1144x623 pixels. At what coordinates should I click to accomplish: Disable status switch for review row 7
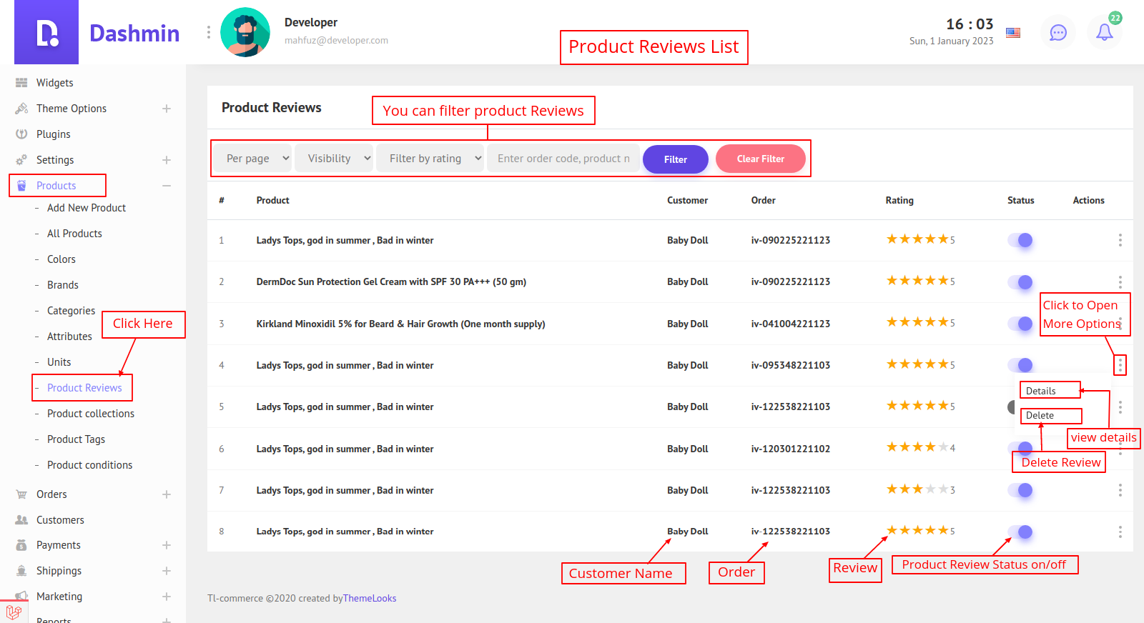point(1020,490)
